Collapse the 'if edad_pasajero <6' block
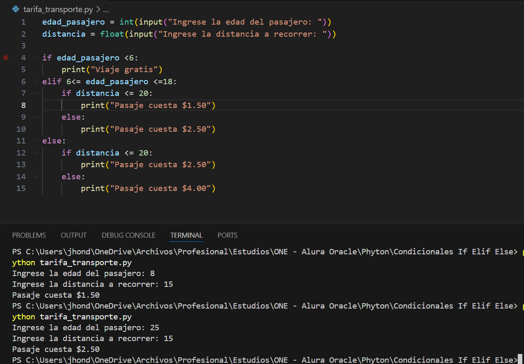This screenshot has width=524, height=364. pyautogui.click(x=35, y=58)
